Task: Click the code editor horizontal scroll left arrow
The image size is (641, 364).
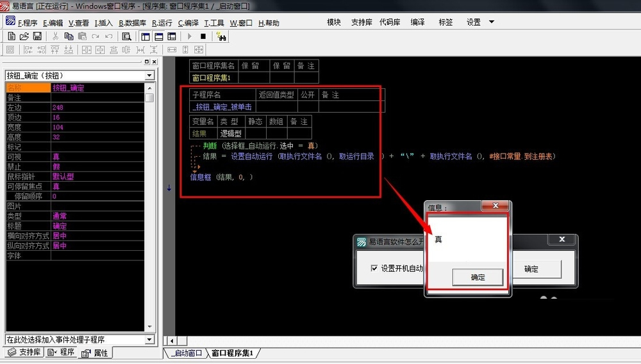Action: click(x=172, y=340)
